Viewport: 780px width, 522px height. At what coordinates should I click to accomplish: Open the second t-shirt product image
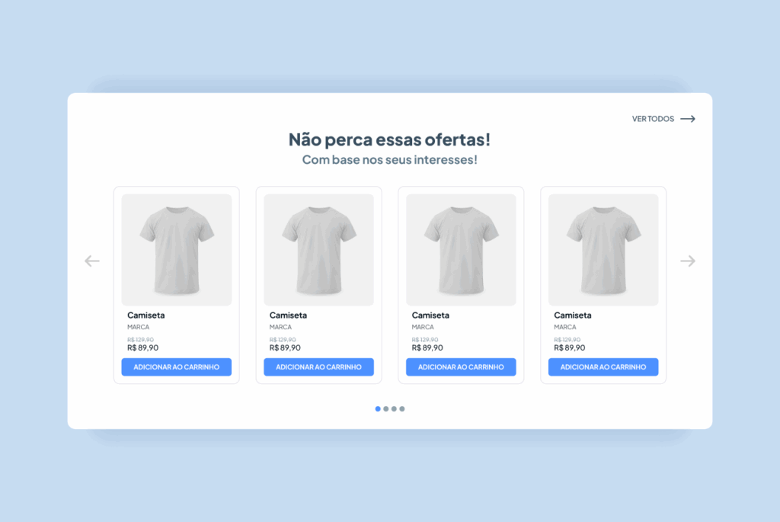coord(319,250)
